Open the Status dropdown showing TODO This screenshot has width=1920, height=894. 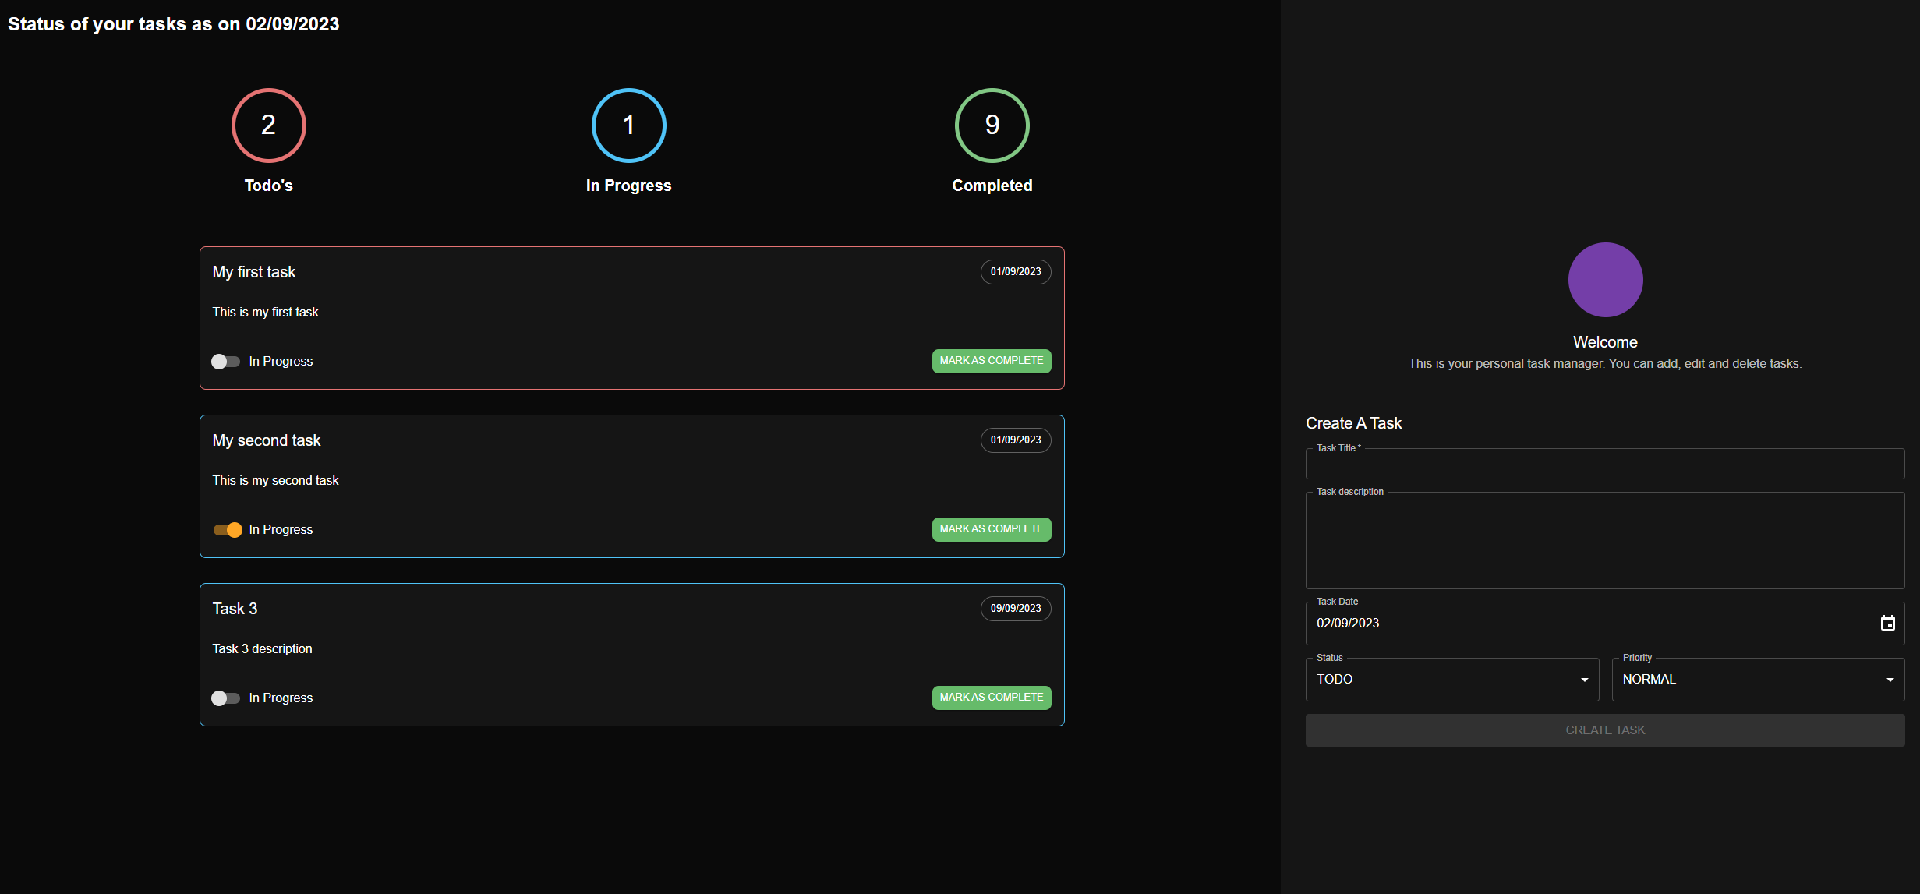1442,680
